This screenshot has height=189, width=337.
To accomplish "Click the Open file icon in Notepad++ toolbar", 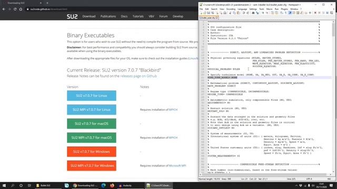I will 205,13.
